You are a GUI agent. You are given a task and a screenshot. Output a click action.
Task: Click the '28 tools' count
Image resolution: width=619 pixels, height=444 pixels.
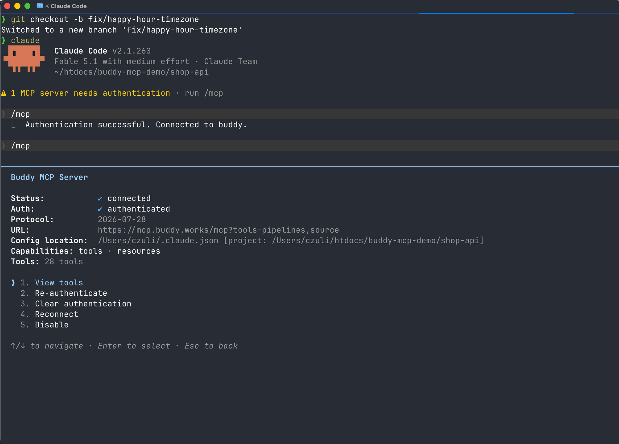coord(64,262)
